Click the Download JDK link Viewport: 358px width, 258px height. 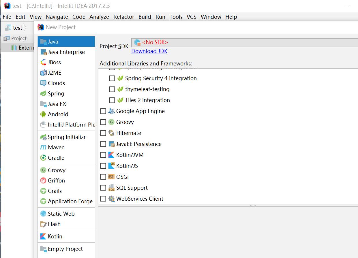149,51
